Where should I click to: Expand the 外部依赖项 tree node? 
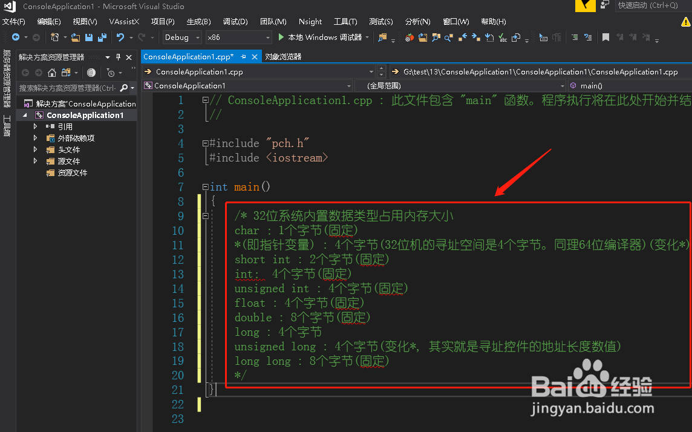(35, 138)
